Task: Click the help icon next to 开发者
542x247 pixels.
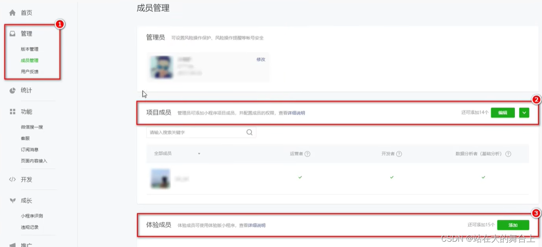Action: [399, 154]
